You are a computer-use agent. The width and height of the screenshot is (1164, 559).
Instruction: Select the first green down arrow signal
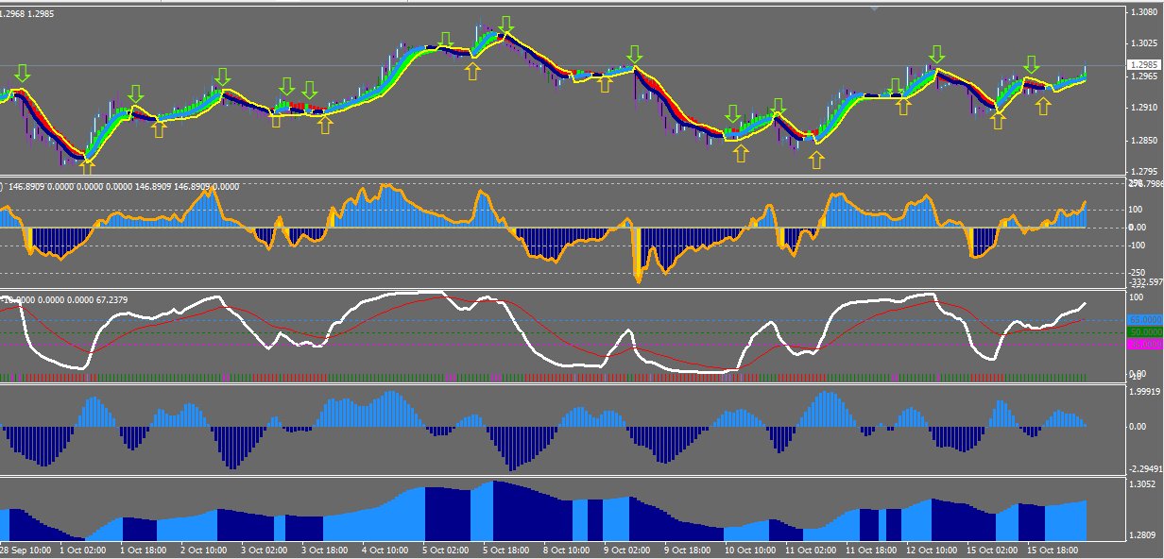click(22, 74)
